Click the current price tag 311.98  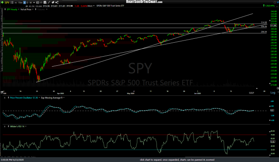(x=273, y=25)
